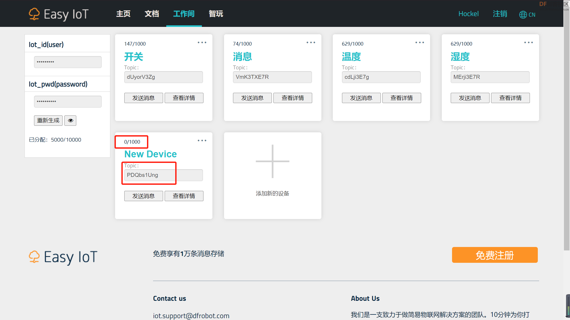The height and width of the screenshot is (320, 570).
Task: Click 查看详情 on the New Device card
Action: [x=184, y=196]
